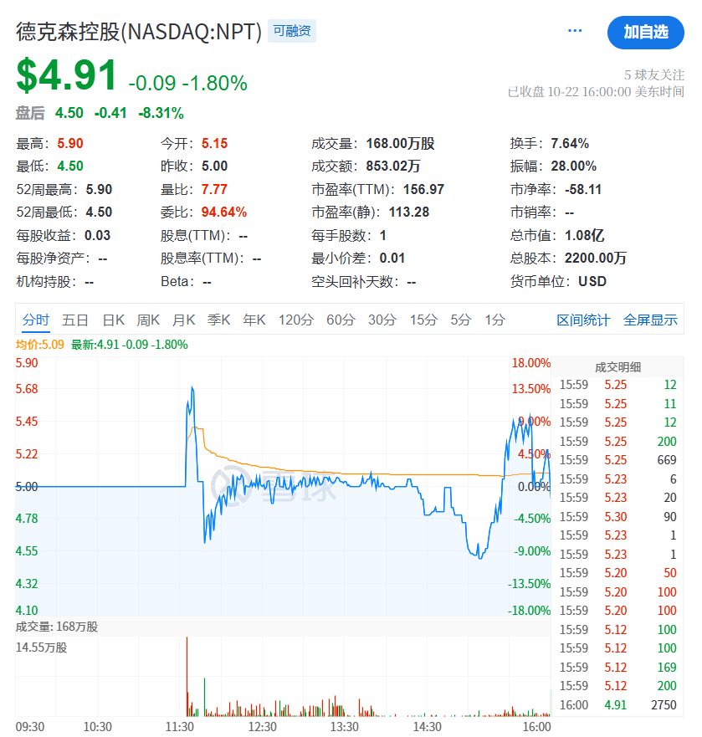Select the 15分 interval tab
This screenshot has width=702, height=737.
click(423, 320)
